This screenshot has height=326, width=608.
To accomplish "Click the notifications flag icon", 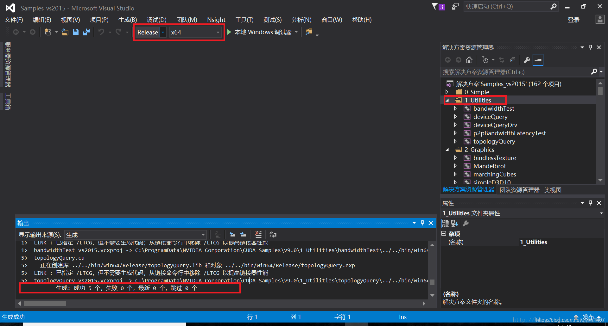I will click(x=435, y=6).
